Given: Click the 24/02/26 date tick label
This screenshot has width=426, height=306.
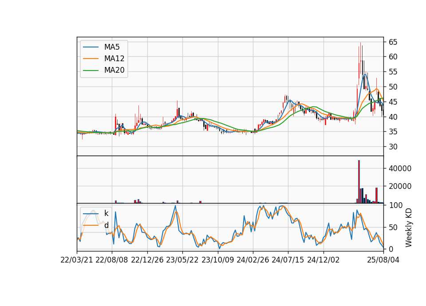Looking at the screenshot, I should click(252, 260).
